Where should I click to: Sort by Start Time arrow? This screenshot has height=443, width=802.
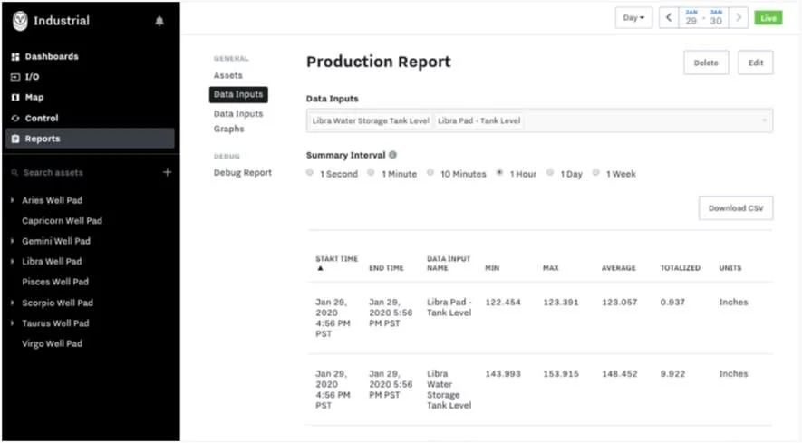tap(320, 268)
